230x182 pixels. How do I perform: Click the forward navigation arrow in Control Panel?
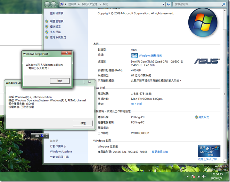53,4
